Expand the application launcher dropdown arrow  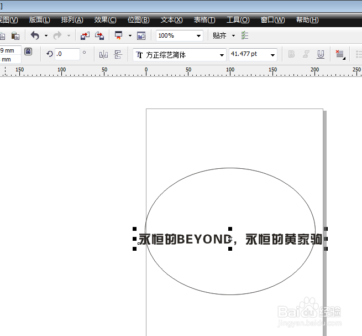130,35
